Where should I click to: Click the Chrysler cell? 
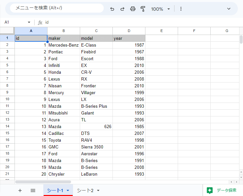[x=64, y=174]
